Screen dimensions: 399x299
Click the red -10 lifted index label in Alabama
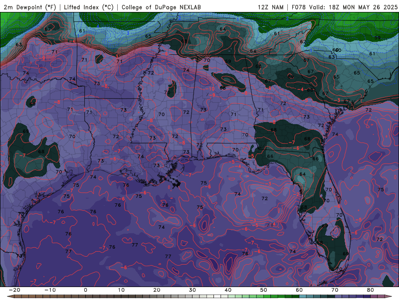tap(210, 89)
